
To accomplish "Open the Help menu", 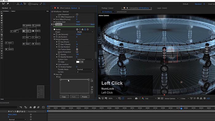I will (6, 1).
